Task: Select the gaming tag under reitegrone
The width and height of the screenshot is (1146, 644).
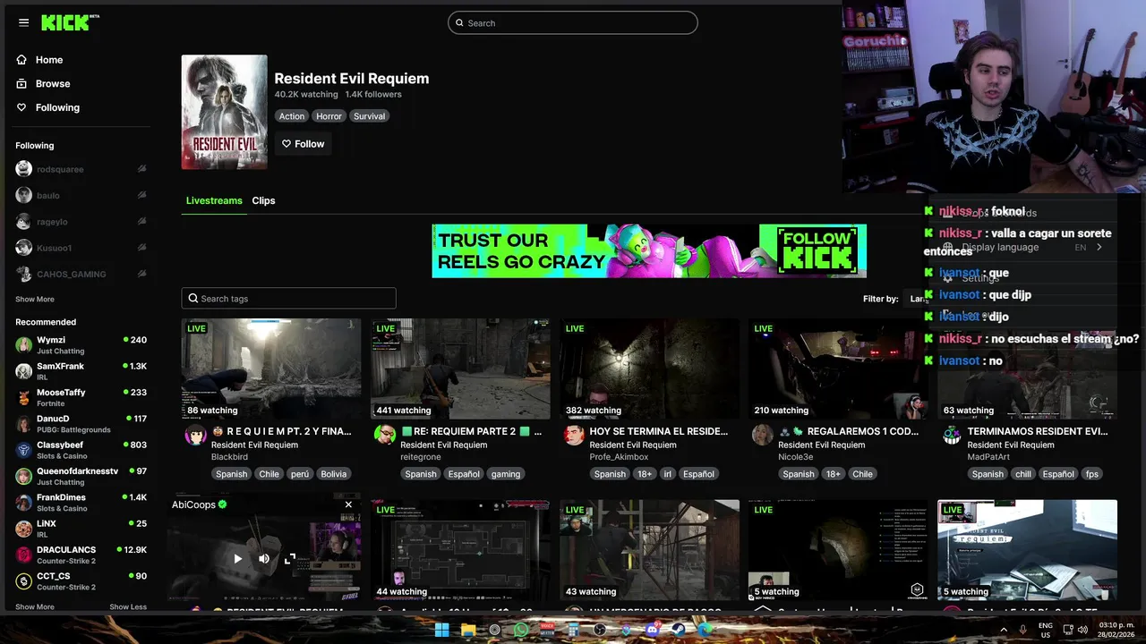Action: click(x=505, y=474)
